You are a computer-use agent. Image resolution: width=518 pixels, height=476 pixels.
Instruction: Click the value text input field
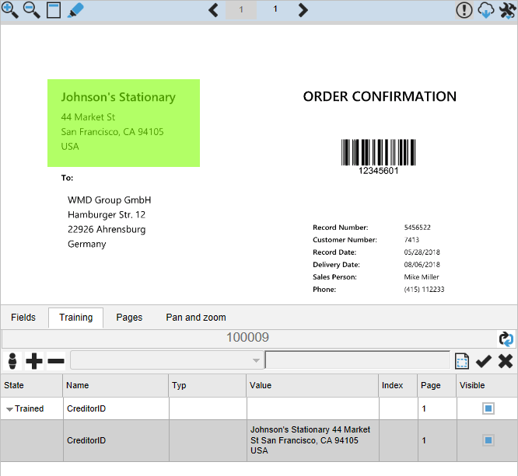coord(358,360)
